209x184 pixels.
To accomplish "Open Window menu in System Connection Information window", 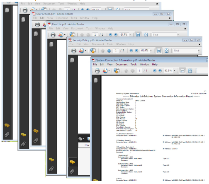I will 144,64.
